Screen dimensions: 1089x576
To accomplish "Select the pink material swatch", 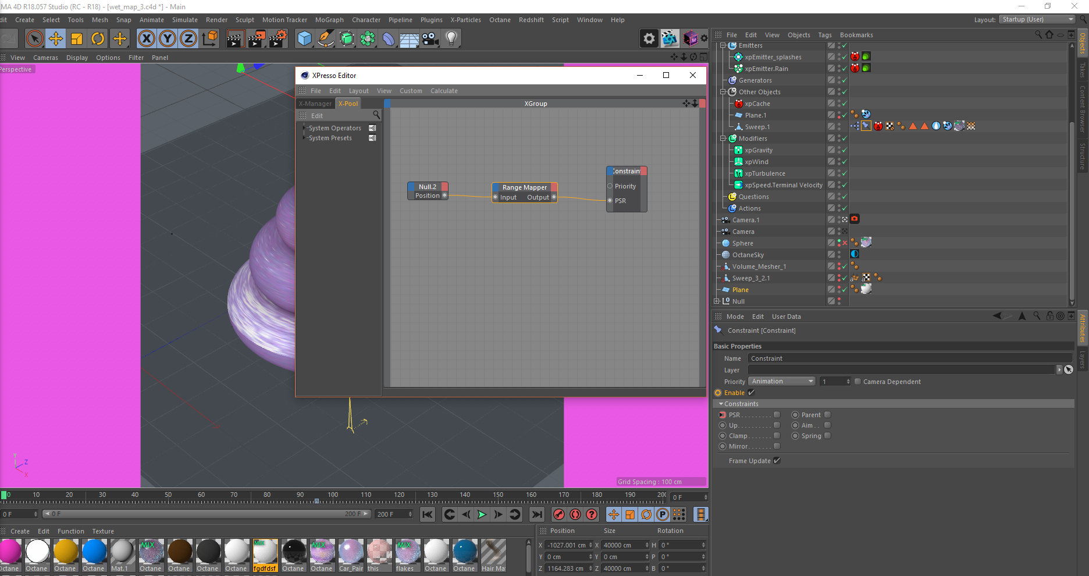I will pos(9,551).
